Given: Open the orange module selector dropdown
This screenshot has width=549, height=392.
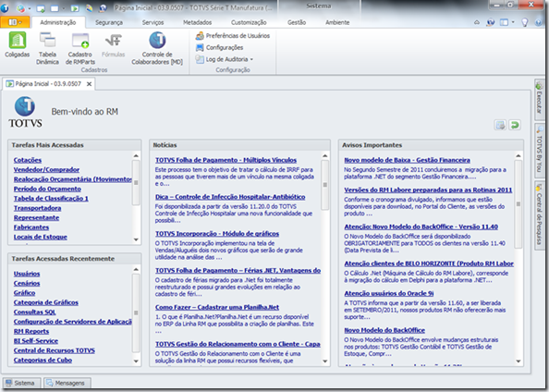Looking at the screenshot, I should coord(15,22).
